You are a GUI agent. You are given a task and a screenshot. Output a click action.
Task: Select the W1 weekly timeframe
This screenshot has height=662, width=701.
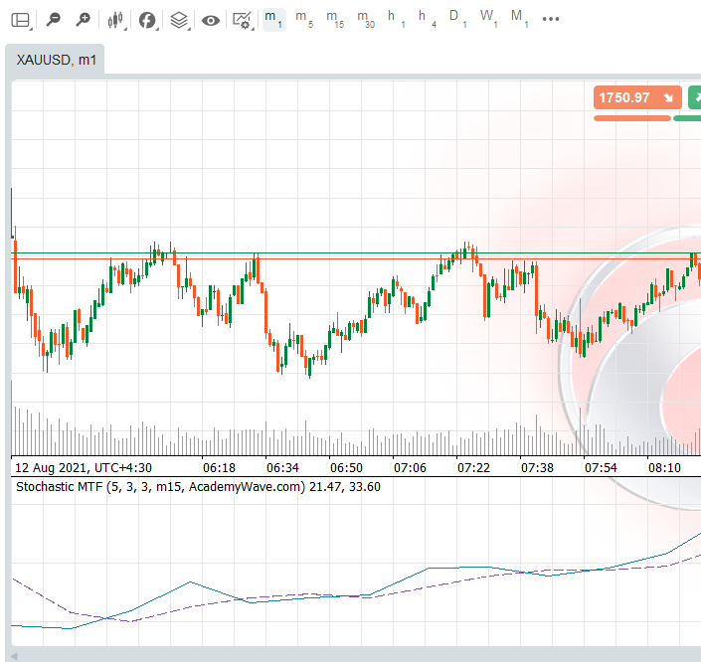pos(488,20)
